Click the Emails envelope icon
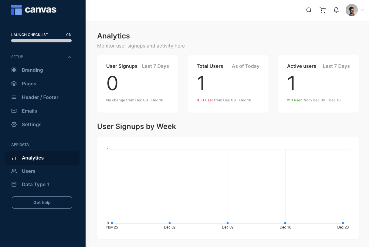This screenshot has width=369, height=247. click(14, 111)
